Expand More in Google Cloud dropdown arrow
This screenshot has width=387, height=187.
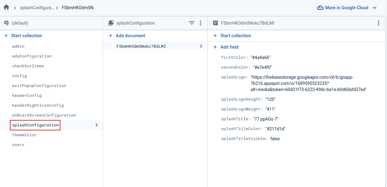pos(375,8)
